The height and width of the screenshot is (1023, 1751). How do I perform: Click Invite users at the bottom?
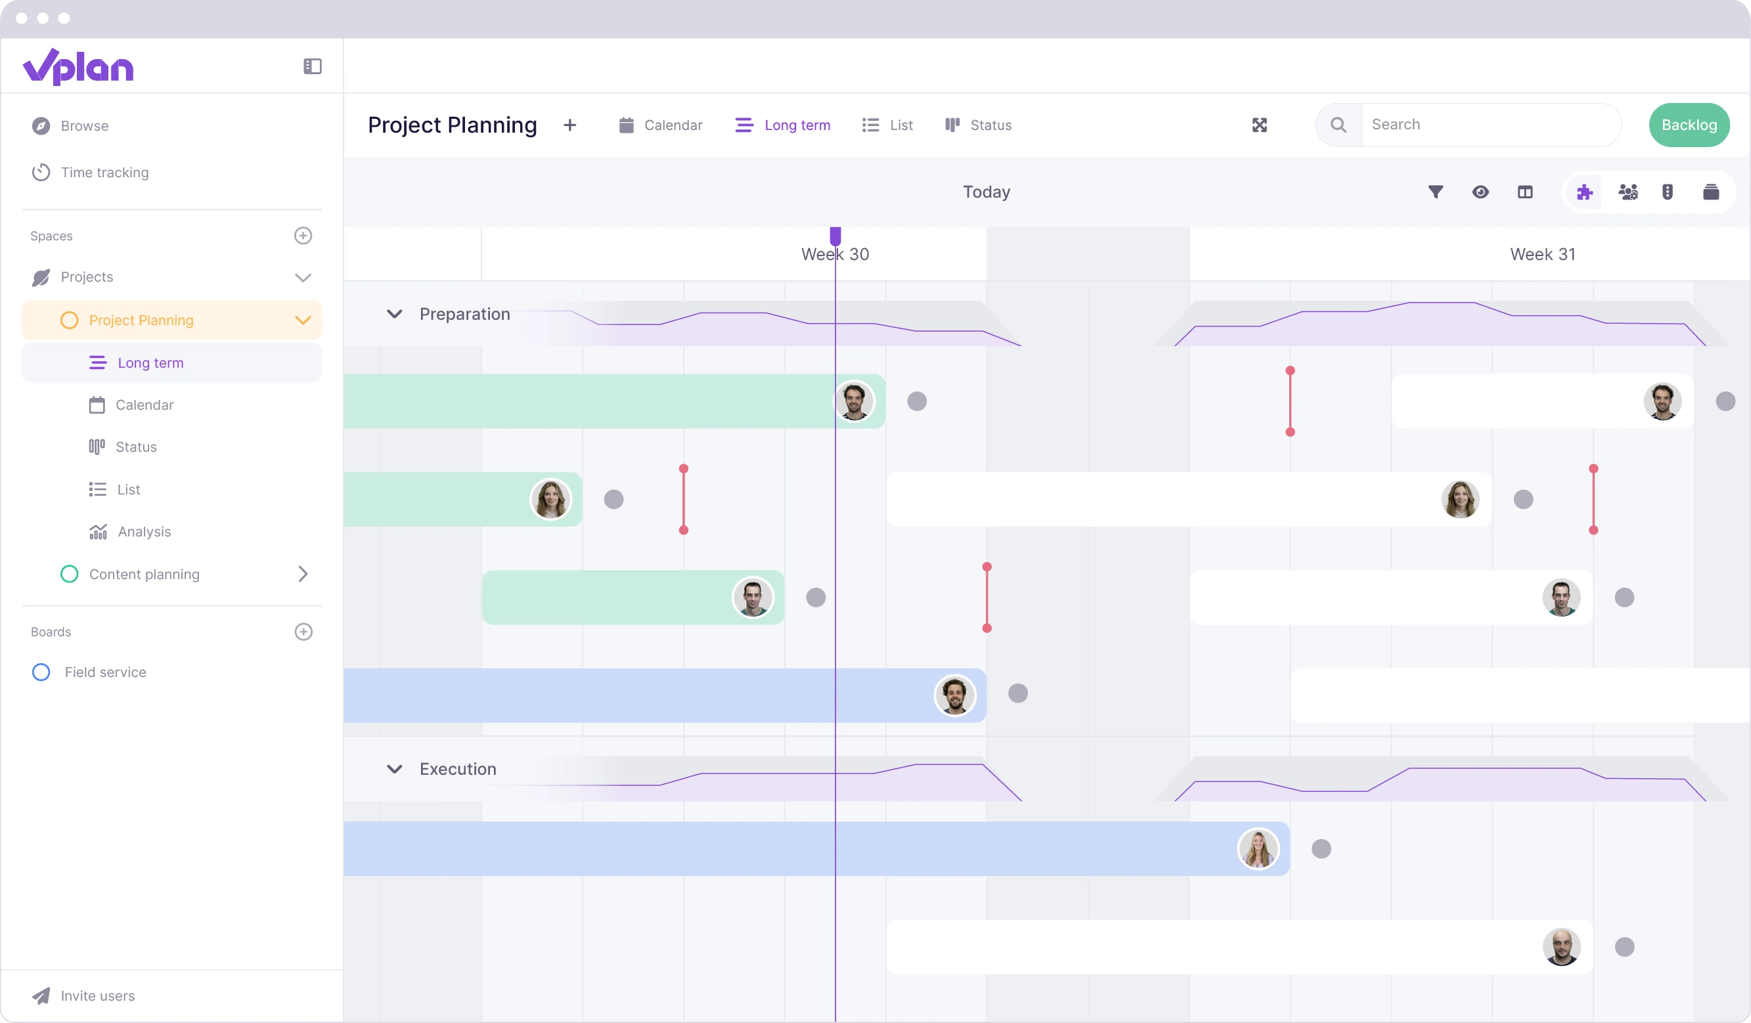[x=98, y=995]
